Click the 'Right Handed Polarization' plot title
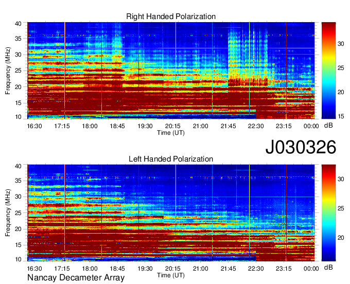This screenshot has width=350, height=284. pos(171,16)
